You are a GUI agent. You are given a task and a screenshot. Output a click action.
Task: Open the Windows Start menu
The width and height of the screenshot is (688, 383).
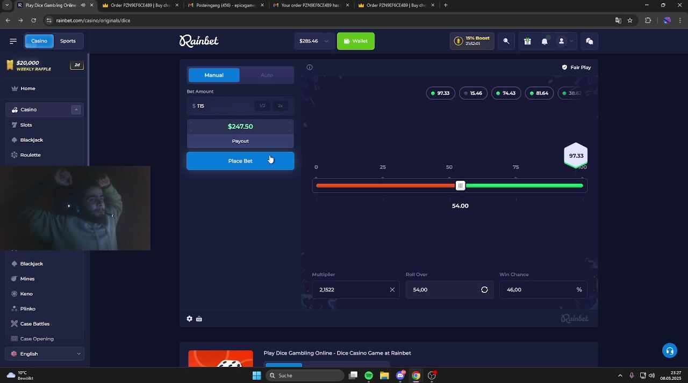click(x=256, y=375)
